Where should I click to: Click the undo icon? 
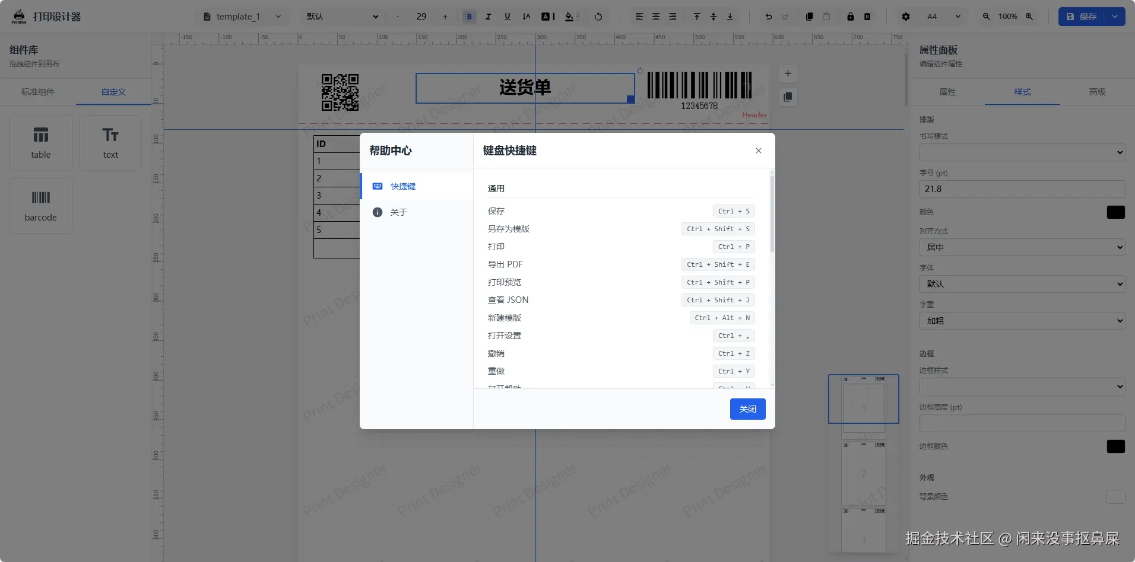click(x=769, y=17)
